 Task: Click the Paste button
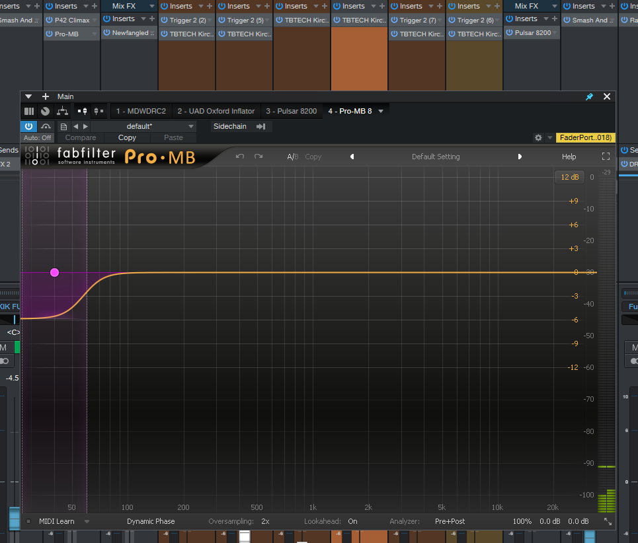tap(173, 138)
